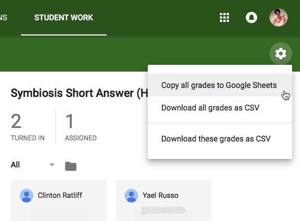Click Yael Russo's avatar icon
Image resolution: width=300 pixels, height=221 pixels.
click(x=131, y=196)
